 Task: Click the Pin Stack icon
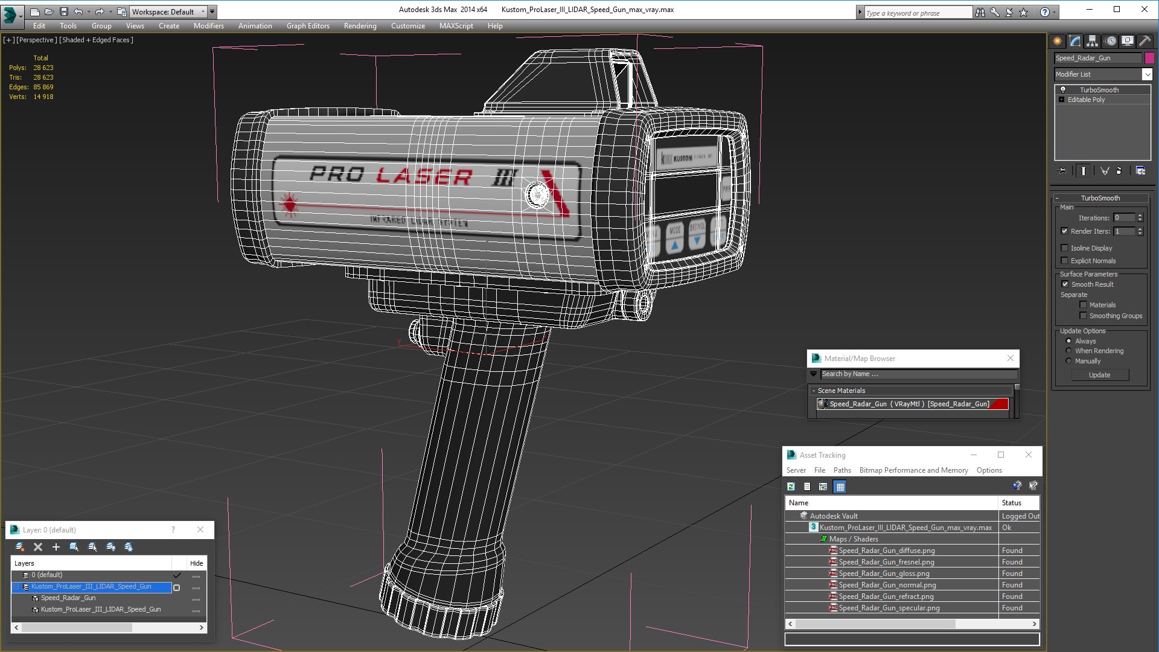tap(1062, 171)
